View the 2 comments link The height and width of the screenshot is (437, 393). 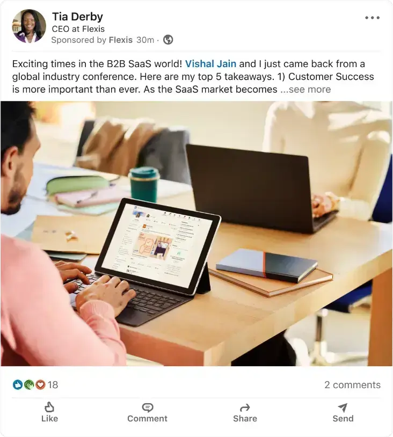pos(352,385)
